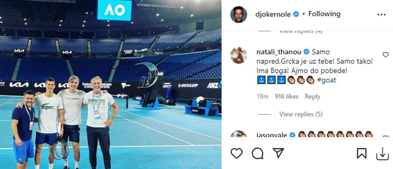Click the natali_thanou username

pos(280,52)
